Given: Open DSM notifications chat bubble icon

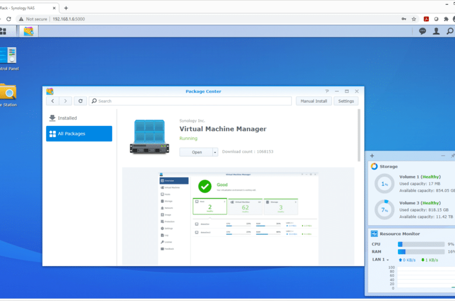Looking at the screenshot, I should [422, 32].
